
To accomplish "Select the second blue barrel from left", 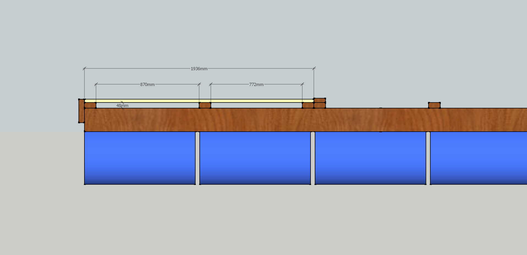I will click(x=255, y=158).
